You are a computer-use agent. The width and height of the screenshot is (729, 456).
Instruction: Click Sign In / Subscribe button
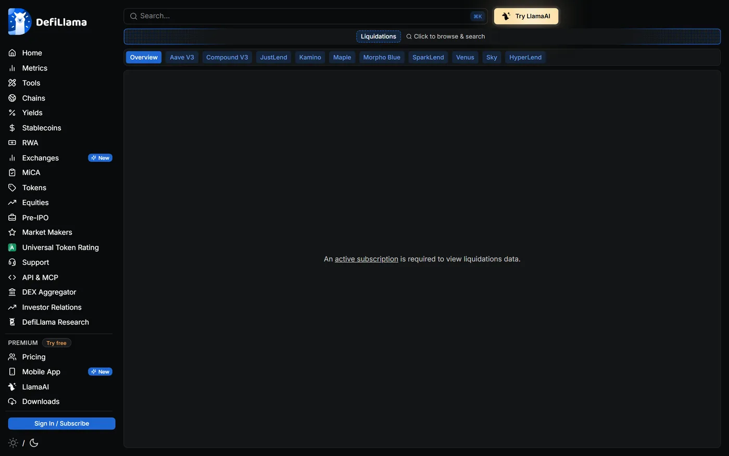[61, 424]
